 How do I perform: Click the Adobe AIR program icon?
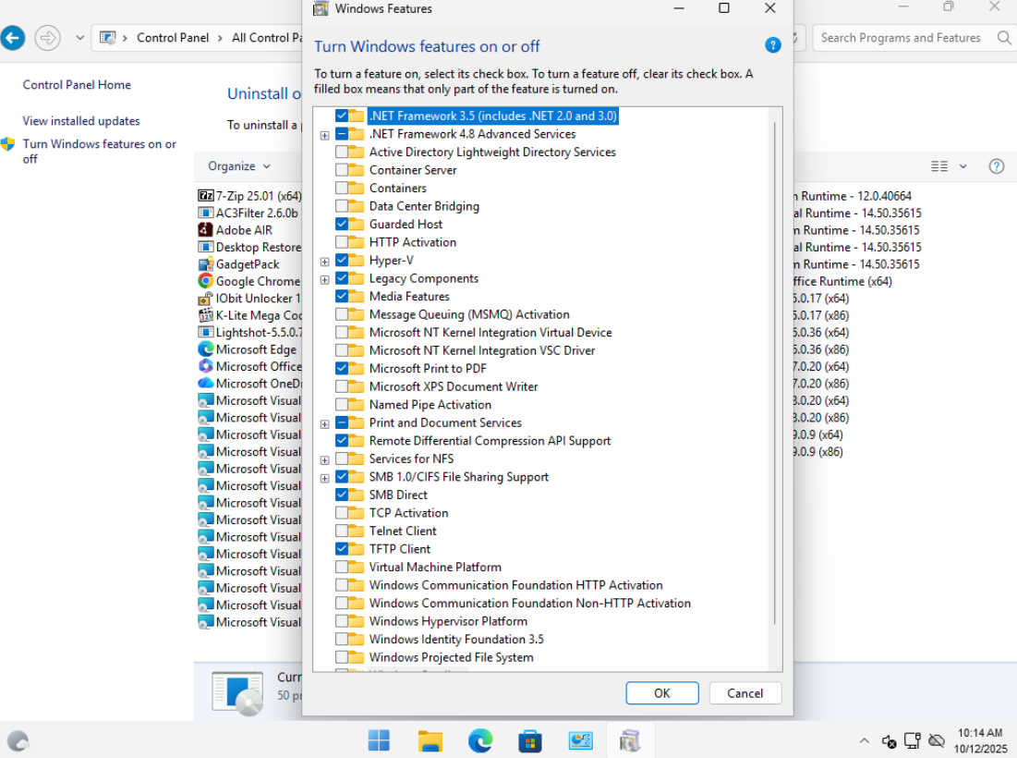(x=206, y=230)
